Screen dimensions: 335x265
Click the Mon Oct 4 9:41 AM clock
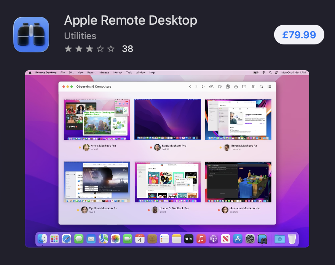pyautogui.click(x=294, y=73)
